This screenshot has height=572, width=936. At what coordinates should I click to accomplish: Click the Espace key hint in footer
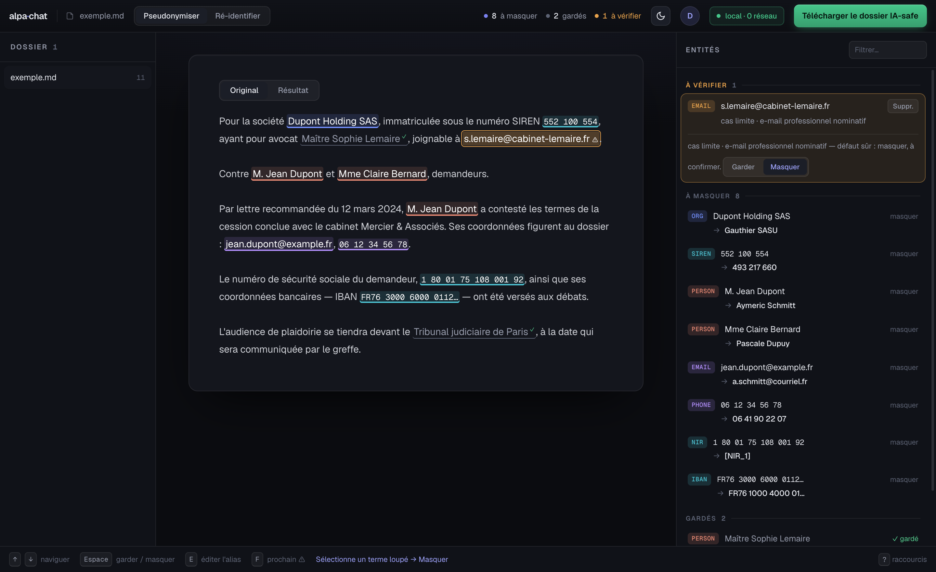(96, 559)
